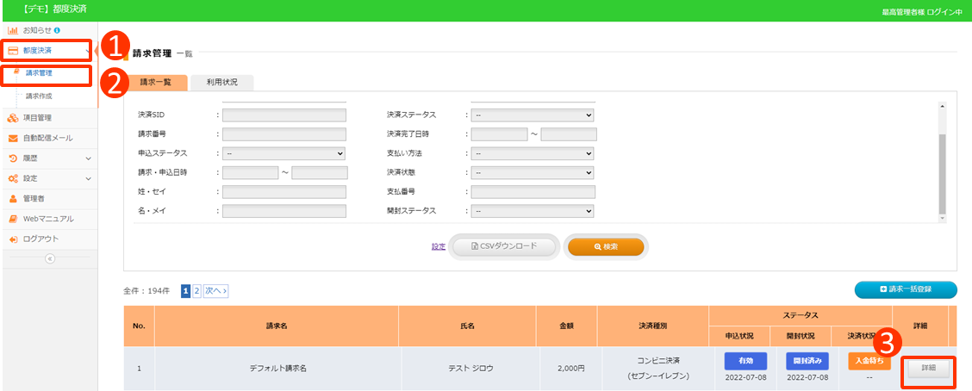
Task: Select 請求作成 in the sidebar
Action: click(39, 96)
